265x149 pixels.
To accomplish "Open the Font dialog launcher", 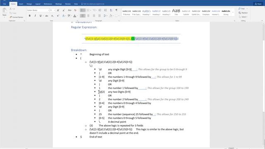I will tap(77, 21).
